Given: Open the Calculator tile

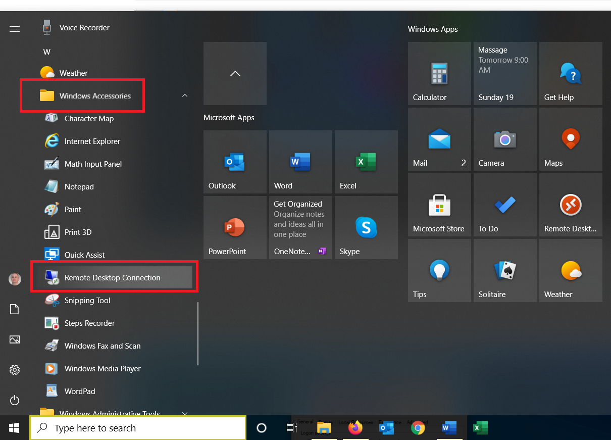Looking at the screenshot, I should pos(439,73).
